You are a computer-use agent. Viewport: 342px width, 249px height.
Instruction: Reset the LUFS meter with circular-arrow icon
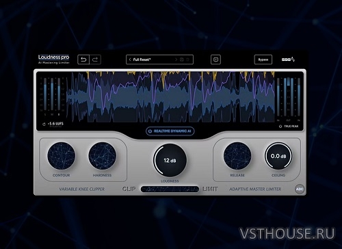point(44,124)
